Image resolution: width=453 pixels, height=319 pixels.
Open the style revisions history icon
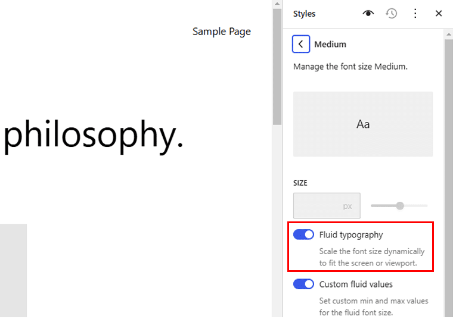tap(392, 14)
